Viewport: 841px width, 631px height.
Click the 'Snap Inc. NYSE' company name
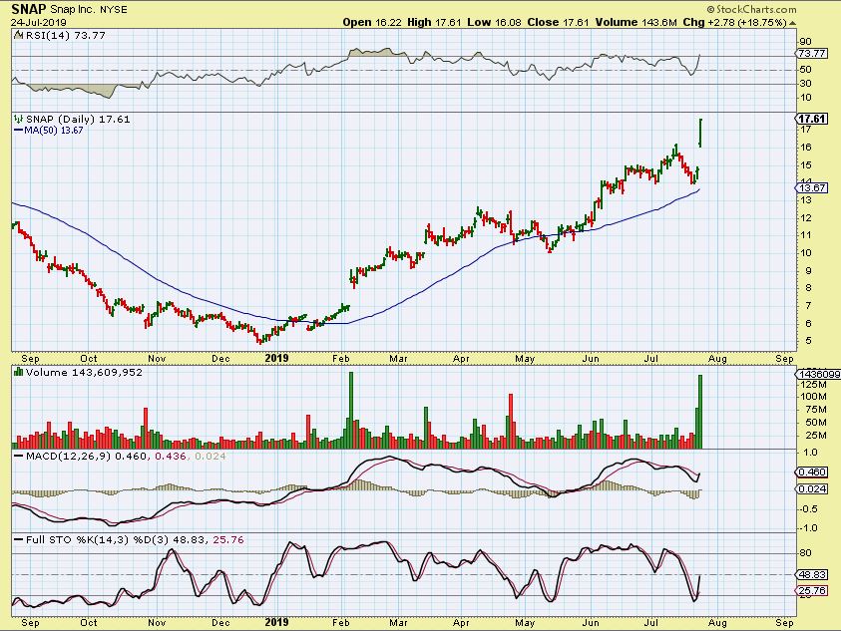coord(89,10)
